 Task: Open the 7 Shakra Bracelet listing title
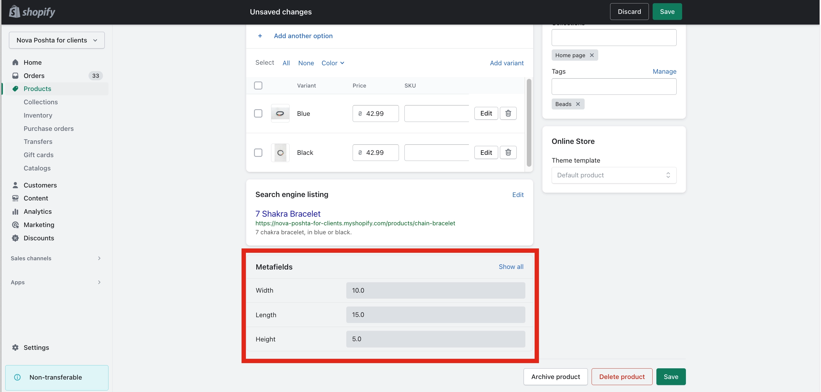click(288, 214)
